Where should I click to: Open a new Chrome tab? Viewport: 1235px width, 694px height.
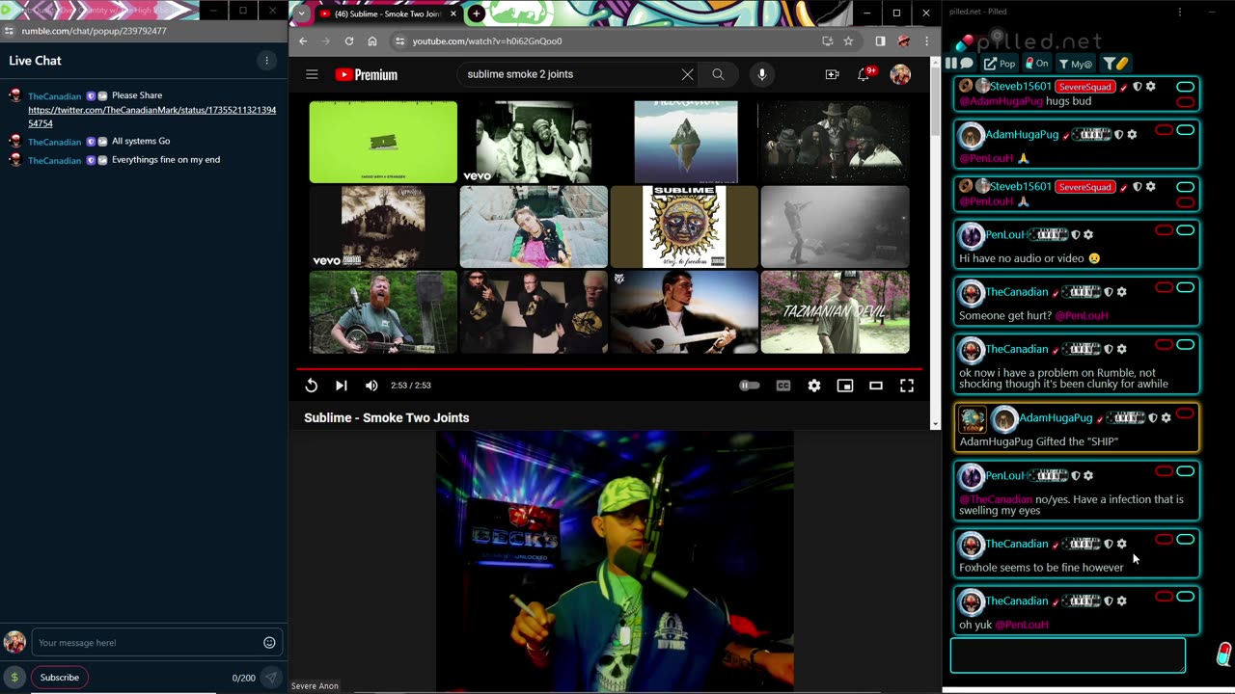476,13
